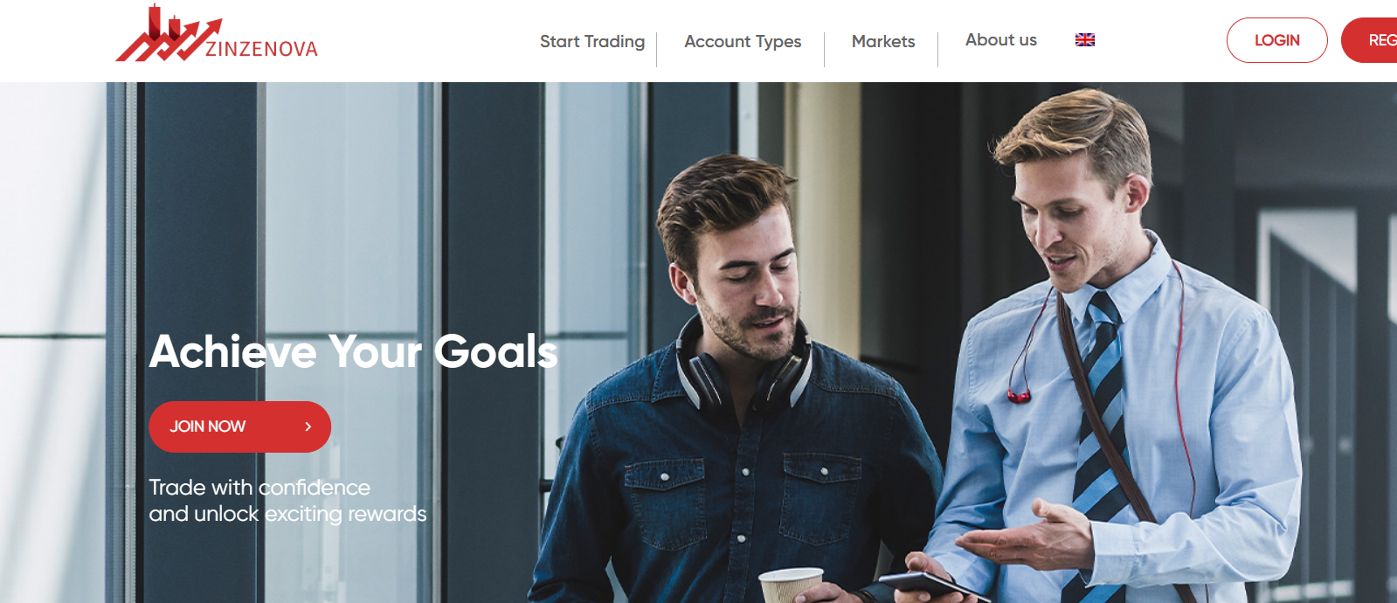Click the paper coffee cup in the photo
Viewport: 1397px width, 603px height.
click(x=791, y=585)
